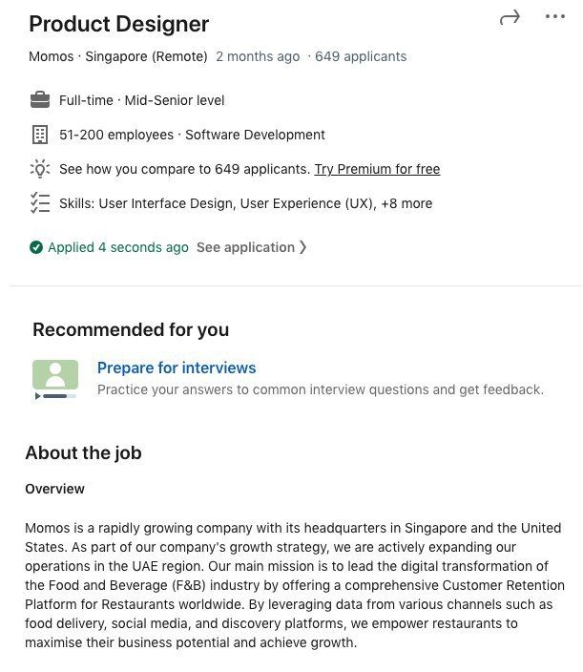The image size is (583, 672).
Task: Click the lightbulb insights icon
Action: (40, 169)
